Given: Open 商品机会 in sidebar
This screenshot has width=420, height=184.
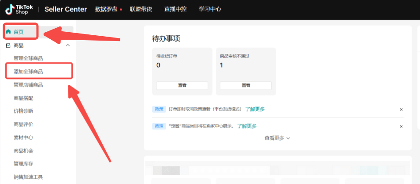Looking at the screenshot, I should pyautogui.click(x=23, y=151).
